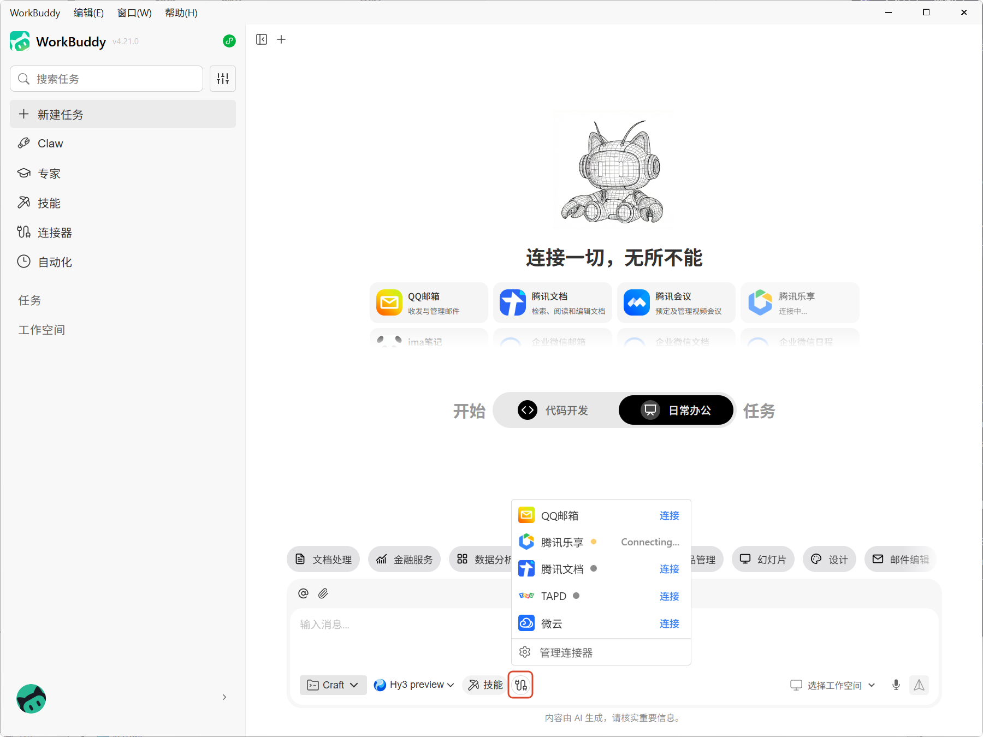The width and height of the screenshot is (983, 737).
Task: Select the 腾讯会议 connector card
Action: (676, 302)
